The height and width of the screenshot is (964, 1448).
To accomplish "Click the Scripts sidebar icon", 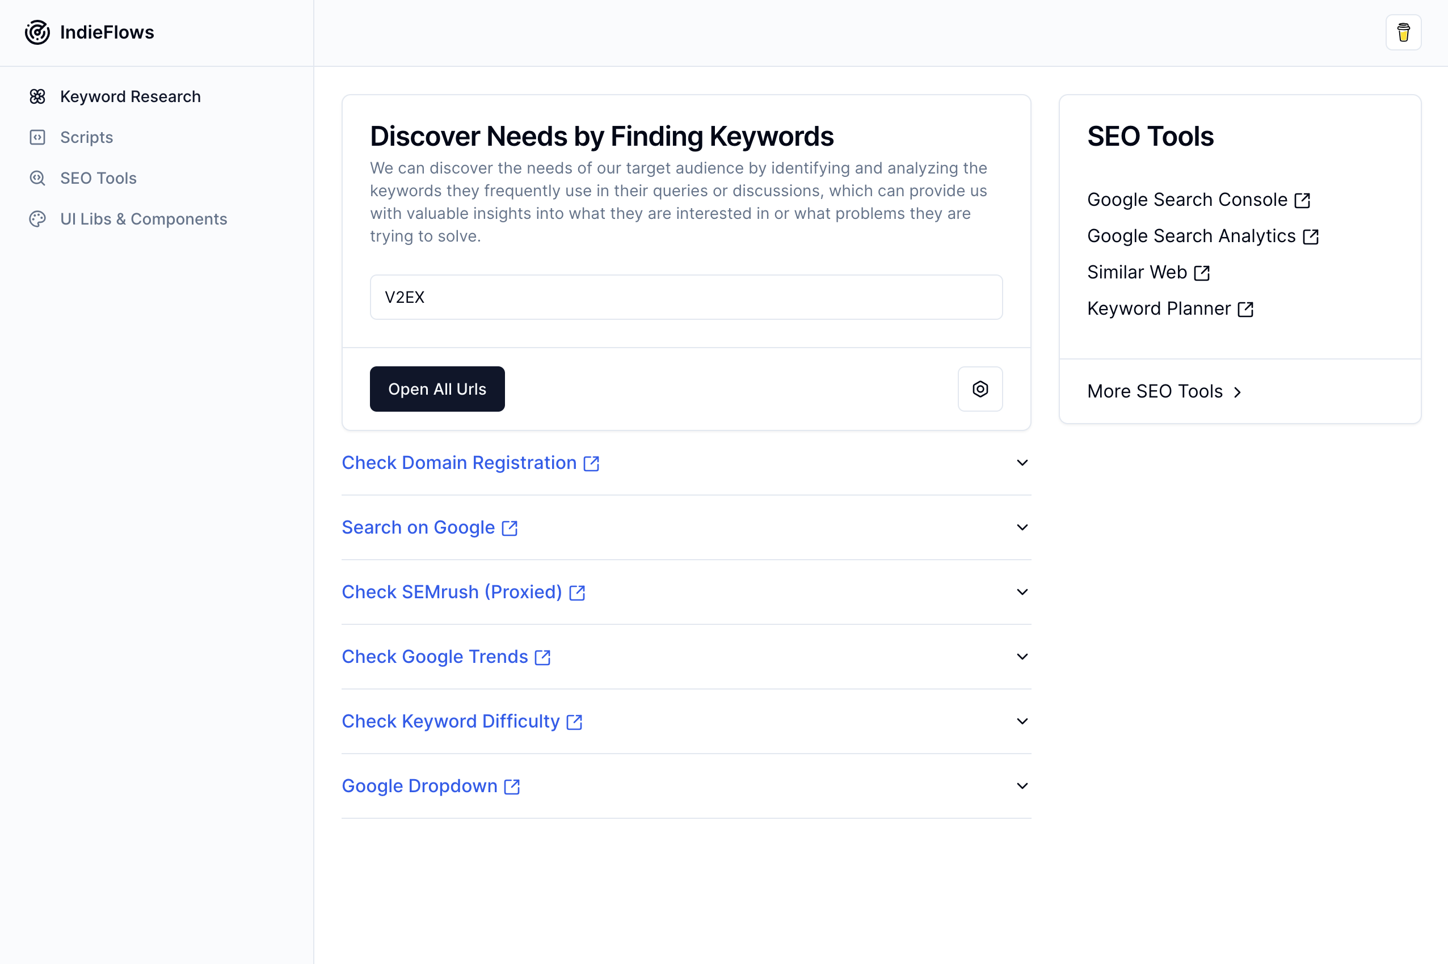I will [x=37, y=137].
